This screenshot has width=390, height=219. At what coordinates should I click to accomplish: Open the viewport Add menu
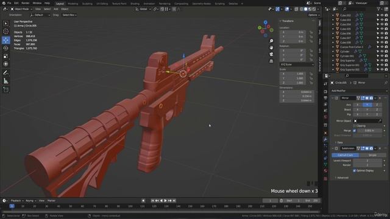[55, 9]
